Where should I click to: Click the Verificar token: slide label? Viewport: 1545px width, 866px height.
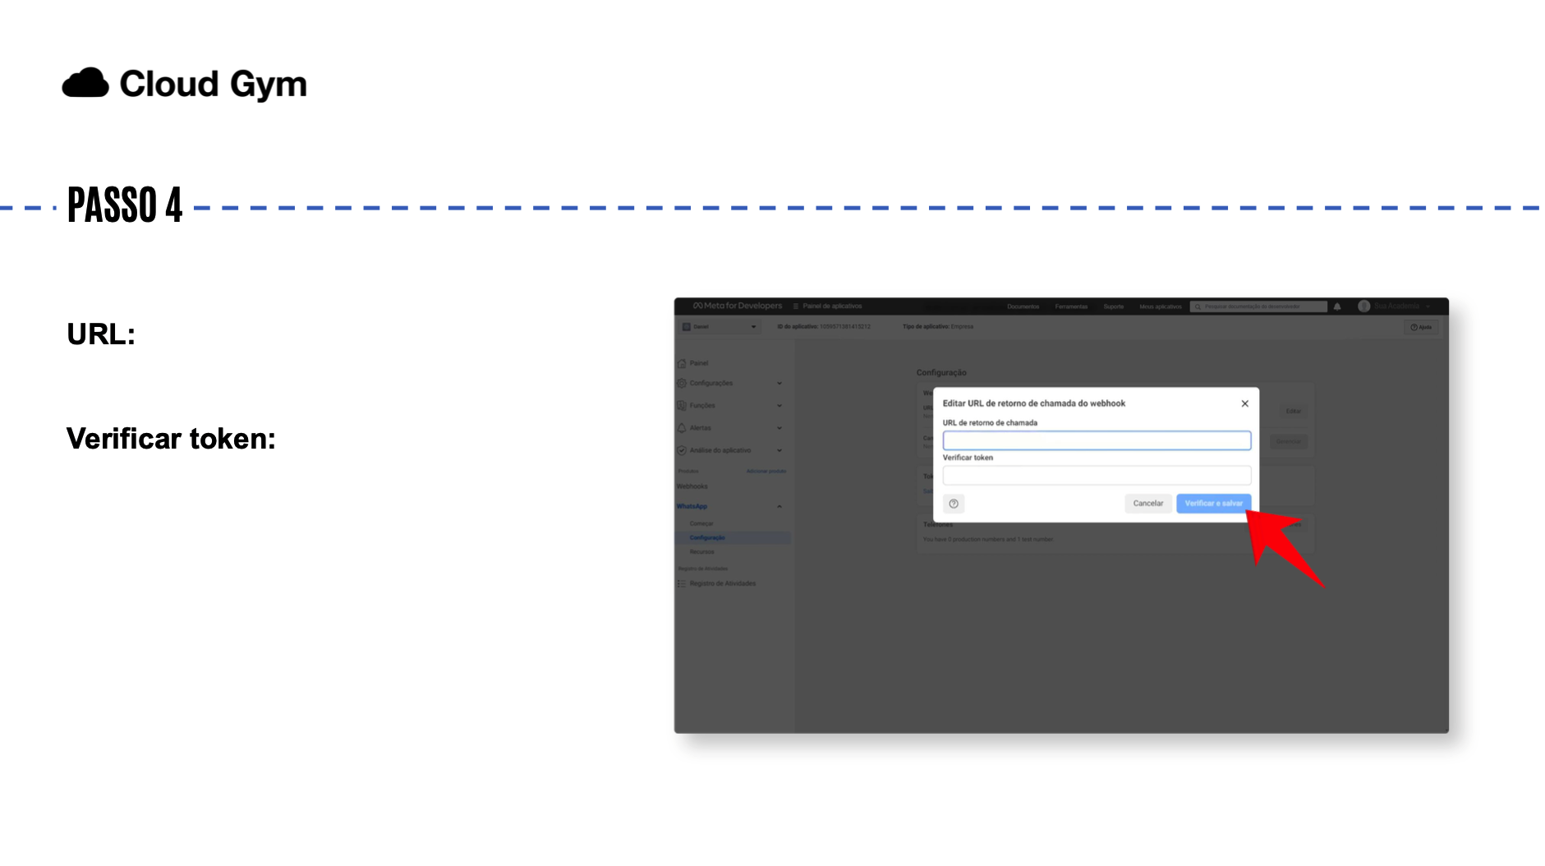[171, 439]
